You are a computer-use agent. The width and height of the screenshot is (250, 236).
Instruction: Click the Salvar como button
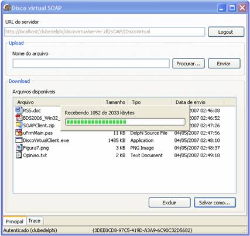[215, 203]
